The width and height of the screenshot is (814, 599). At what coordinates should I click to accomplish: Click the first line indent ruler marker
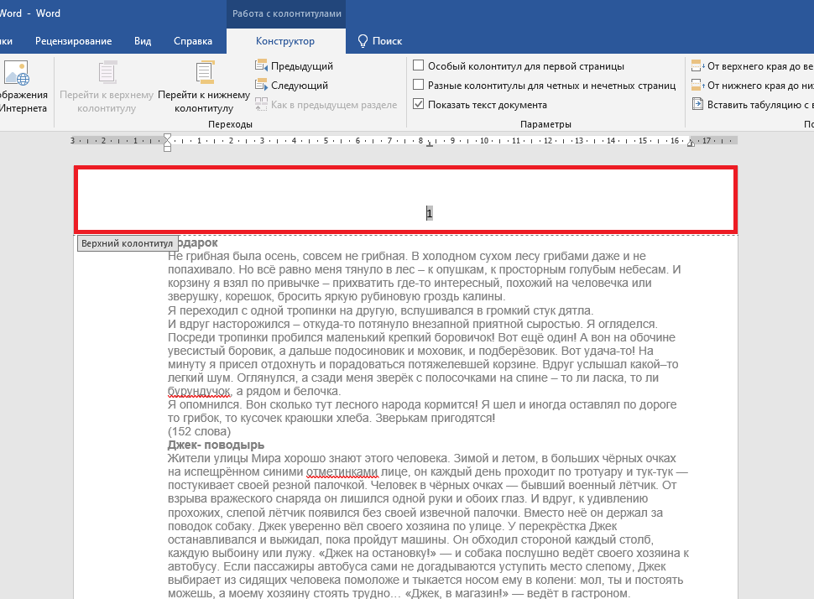point(167,137)
